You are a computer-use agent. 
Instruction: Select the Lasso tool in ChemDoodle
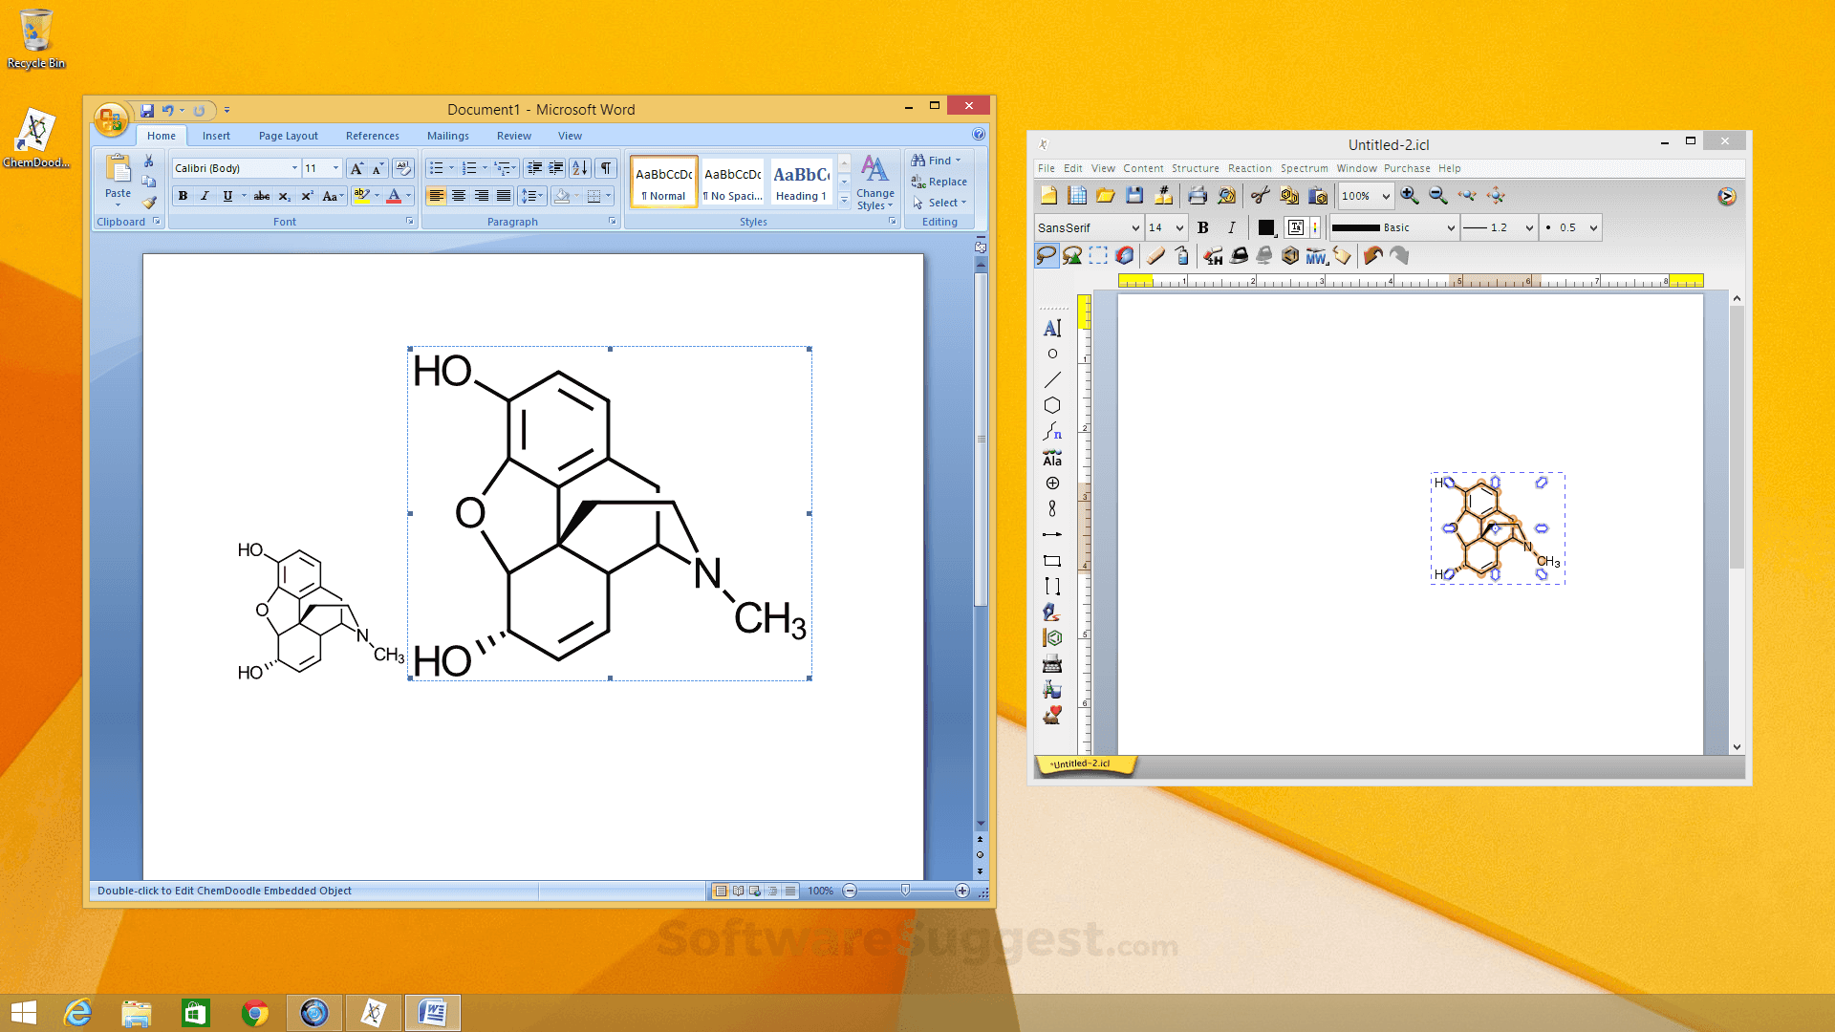(x=1047, y=255)
